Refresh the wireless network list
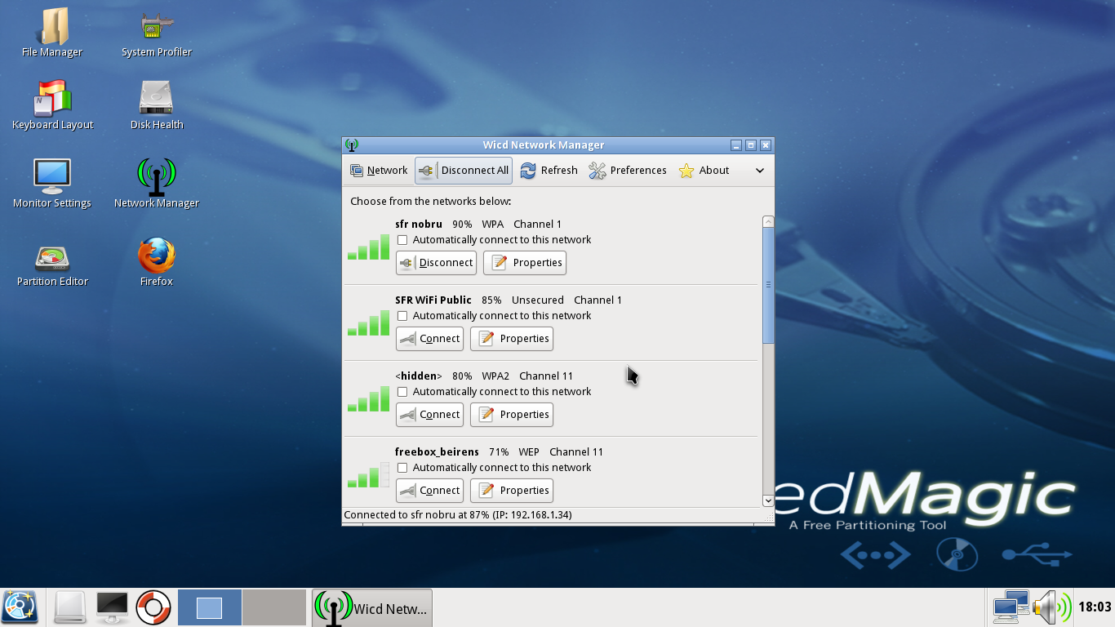The width and height of the screenshot is (1115, 627). click(x=549, y=171)
